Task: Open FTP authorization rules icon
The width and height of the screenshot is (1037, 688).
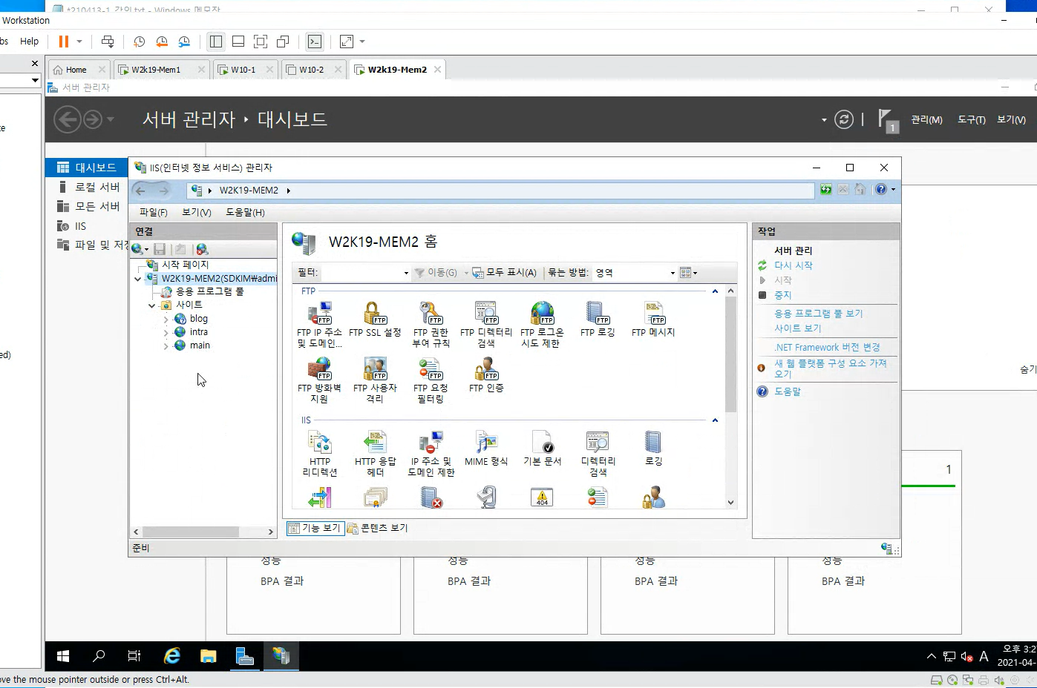Action: tap(431, 324)
